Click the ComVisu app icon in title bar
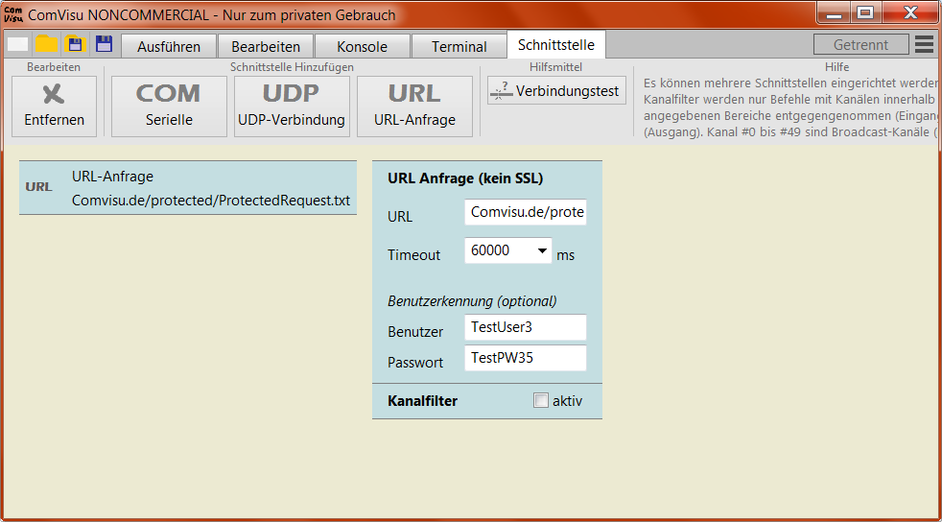The width and height of the screenshot is (942, 522). coord(13,14)
